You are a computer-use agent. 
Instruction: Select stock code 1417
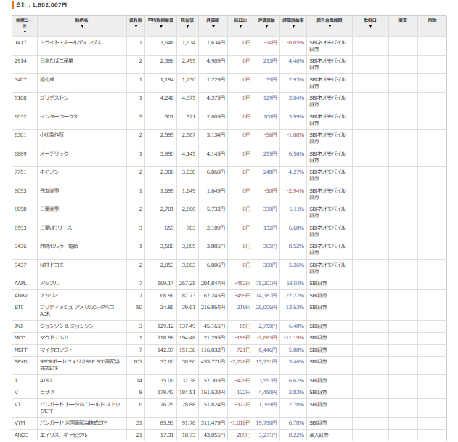(x=20, y=43)
